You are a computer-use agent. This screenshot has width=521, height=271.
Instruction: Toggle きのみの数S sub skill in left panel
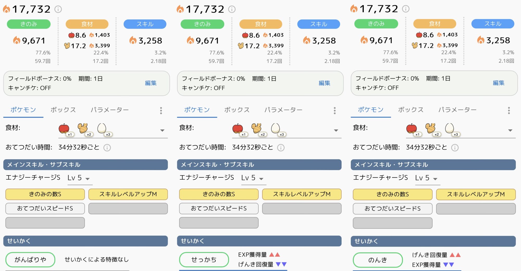(x=45, y=194)
